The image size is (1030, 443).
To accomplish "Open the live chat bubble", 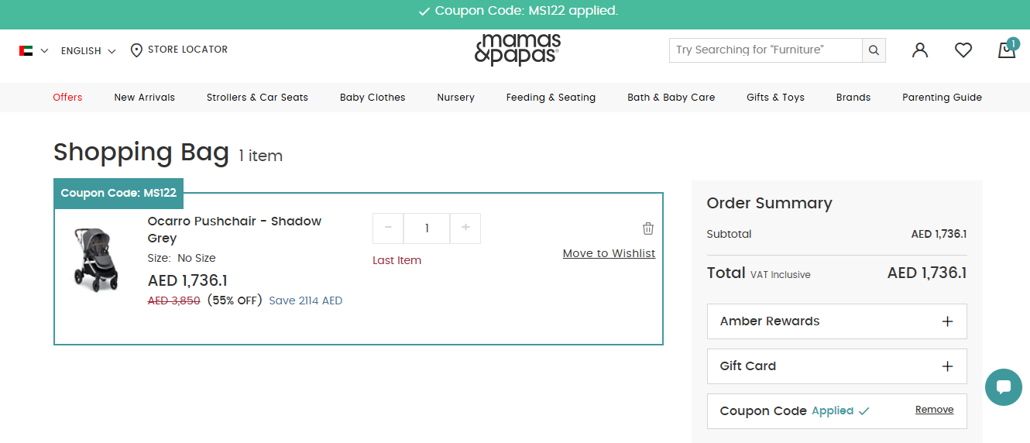I will click(x=1004, y=386).
